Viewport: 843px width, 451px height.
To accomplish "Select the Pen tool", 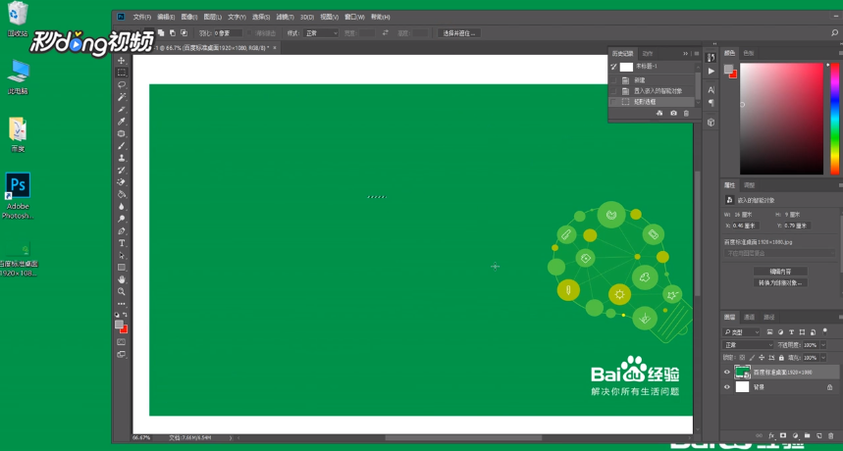I will 122,230.
